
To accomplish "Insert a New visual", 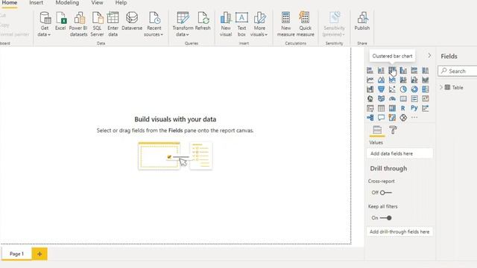I will [226, 24].
